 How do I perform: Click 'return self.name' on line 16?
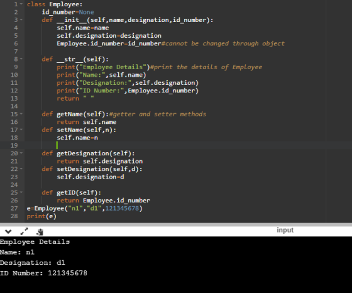tap(87, 122)
